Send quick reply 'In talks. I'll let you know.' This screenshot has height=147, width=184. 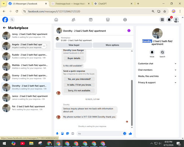click(x=79, y=85)
